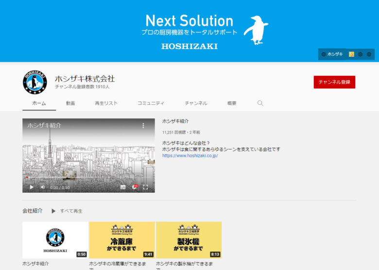
Task: Click the Next Solution banner image
Action: pos(189,31)
